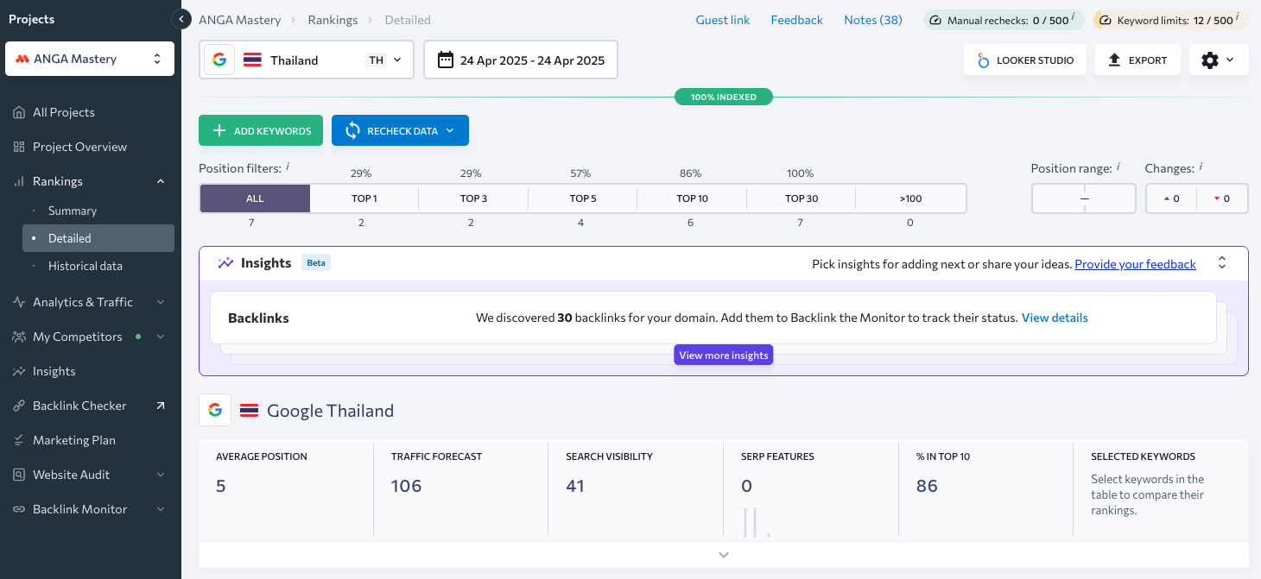Click the Google logo beside Google Thailand heading
The width and height of the screenshot is (1261, 579).
[x=215, y=410]
